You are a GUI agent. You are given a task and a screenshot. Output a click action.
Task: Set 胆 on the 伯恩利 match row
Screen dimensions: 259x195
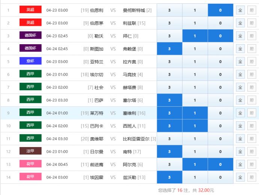[x=251, y=10]
